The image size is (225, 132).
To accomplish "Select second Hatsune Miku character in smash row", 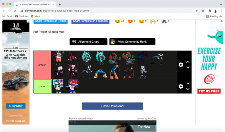I will tap(100, 58).
